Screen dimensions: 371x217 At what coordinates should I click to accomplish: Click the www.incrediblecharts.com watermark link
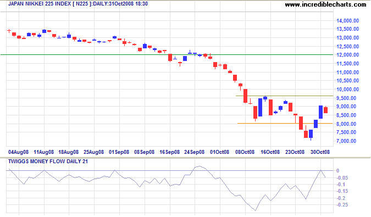tap(325, 4)
